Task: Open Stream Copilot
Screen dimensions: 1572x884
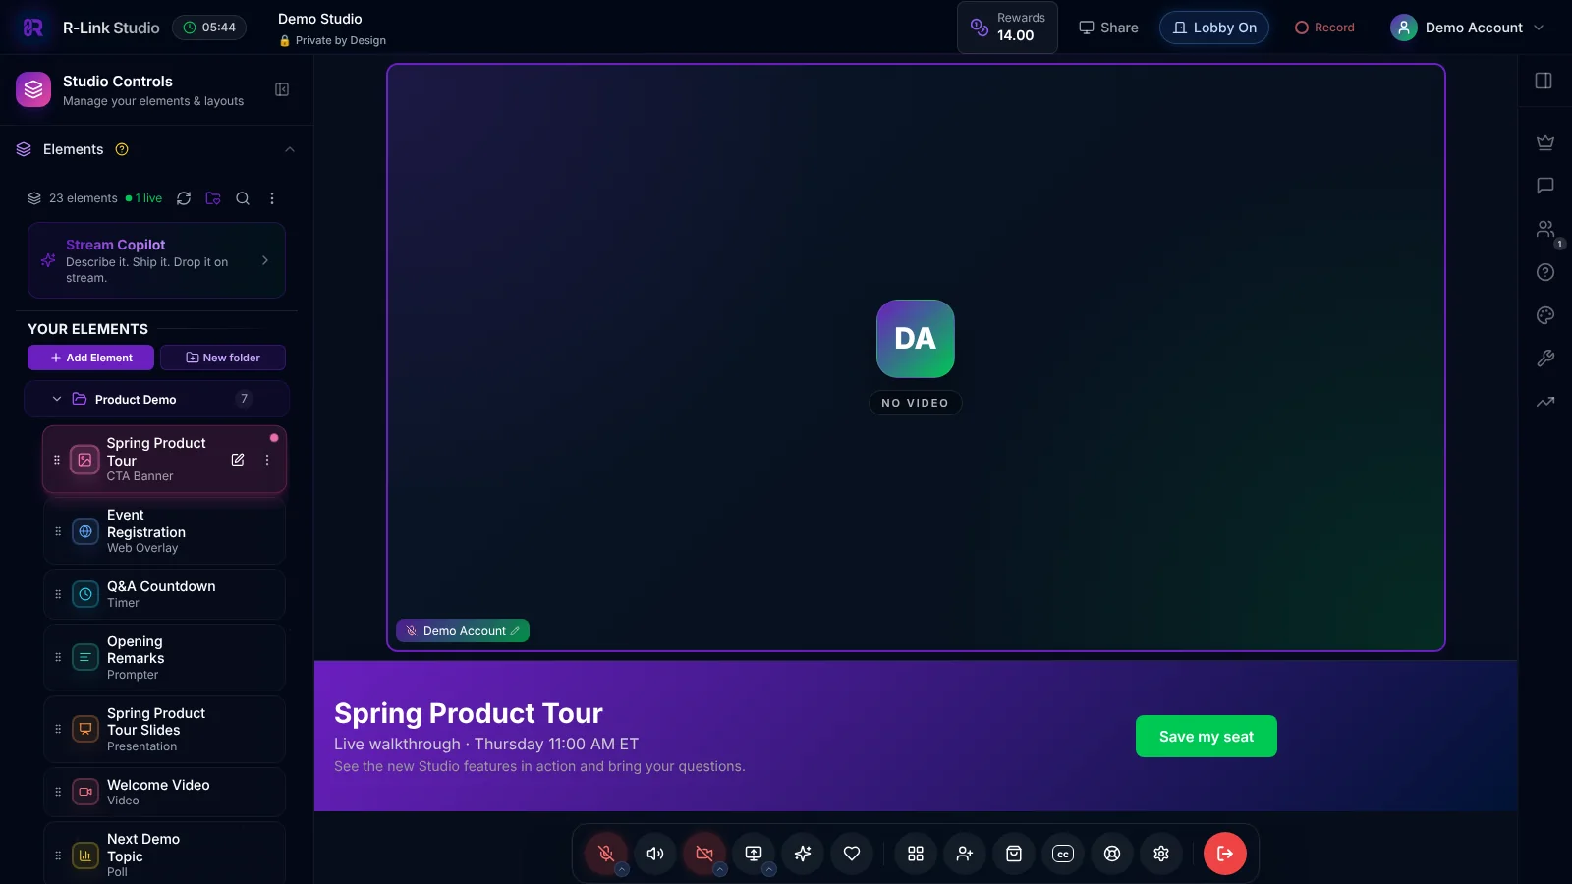Action: coord(156,260)
